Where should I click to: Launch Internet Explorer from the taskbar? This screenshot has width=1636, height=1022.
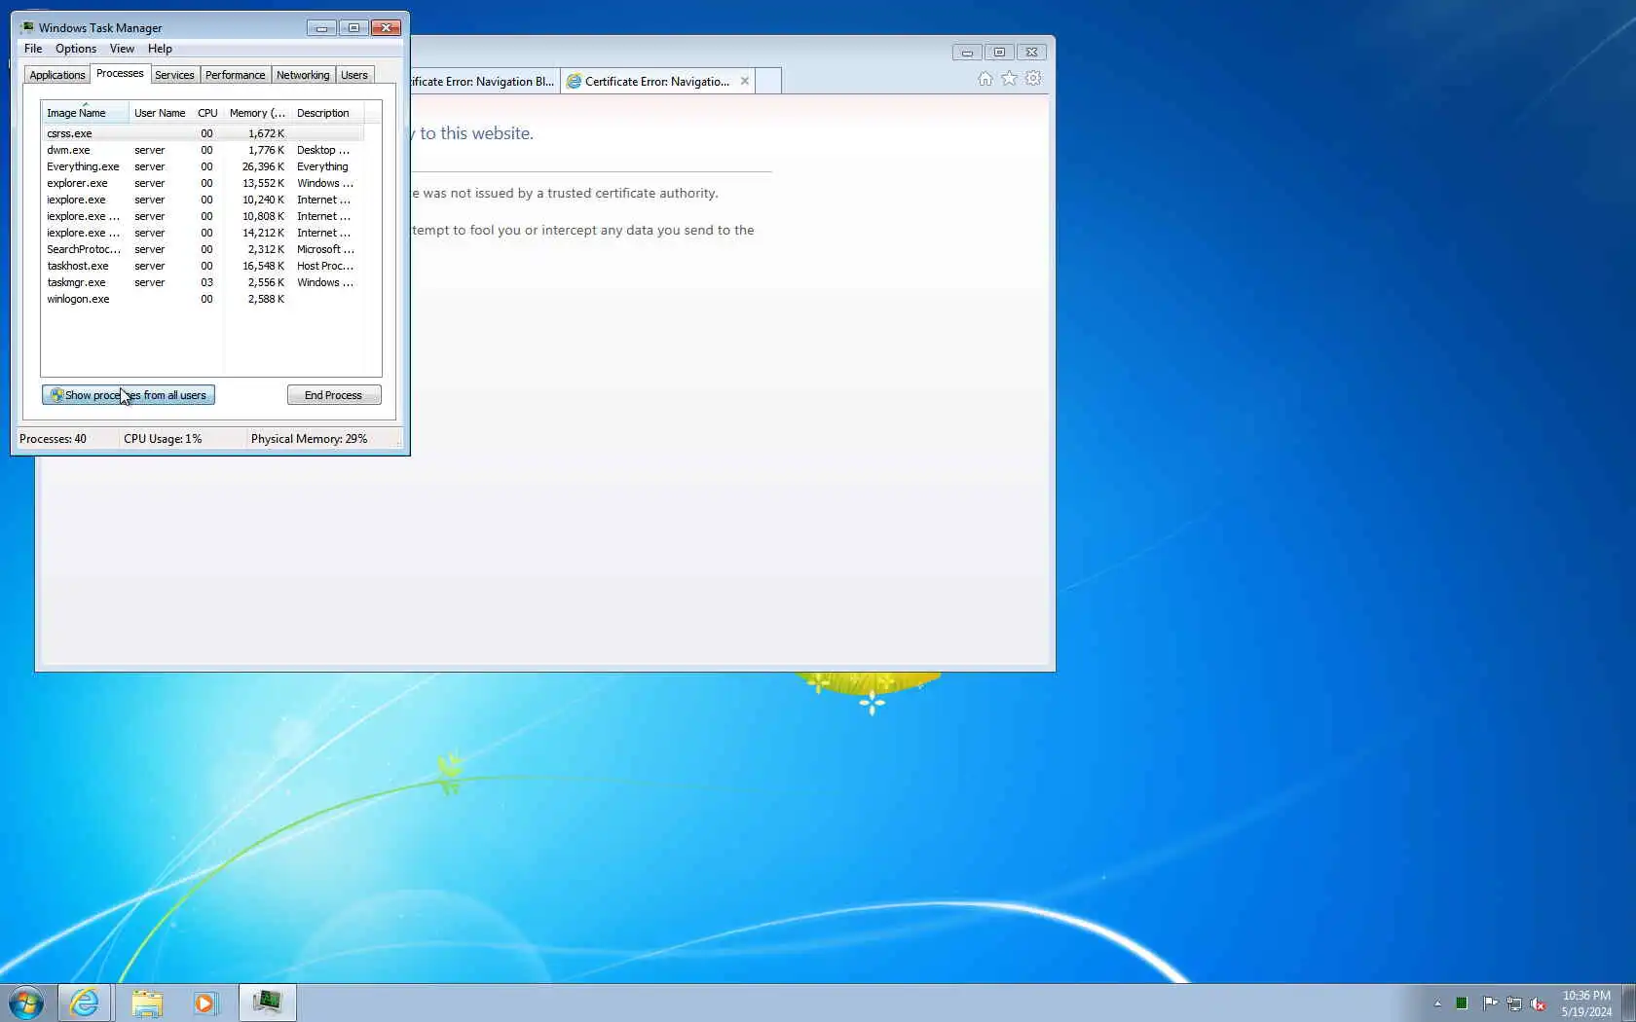click(x=85, y=1003)
